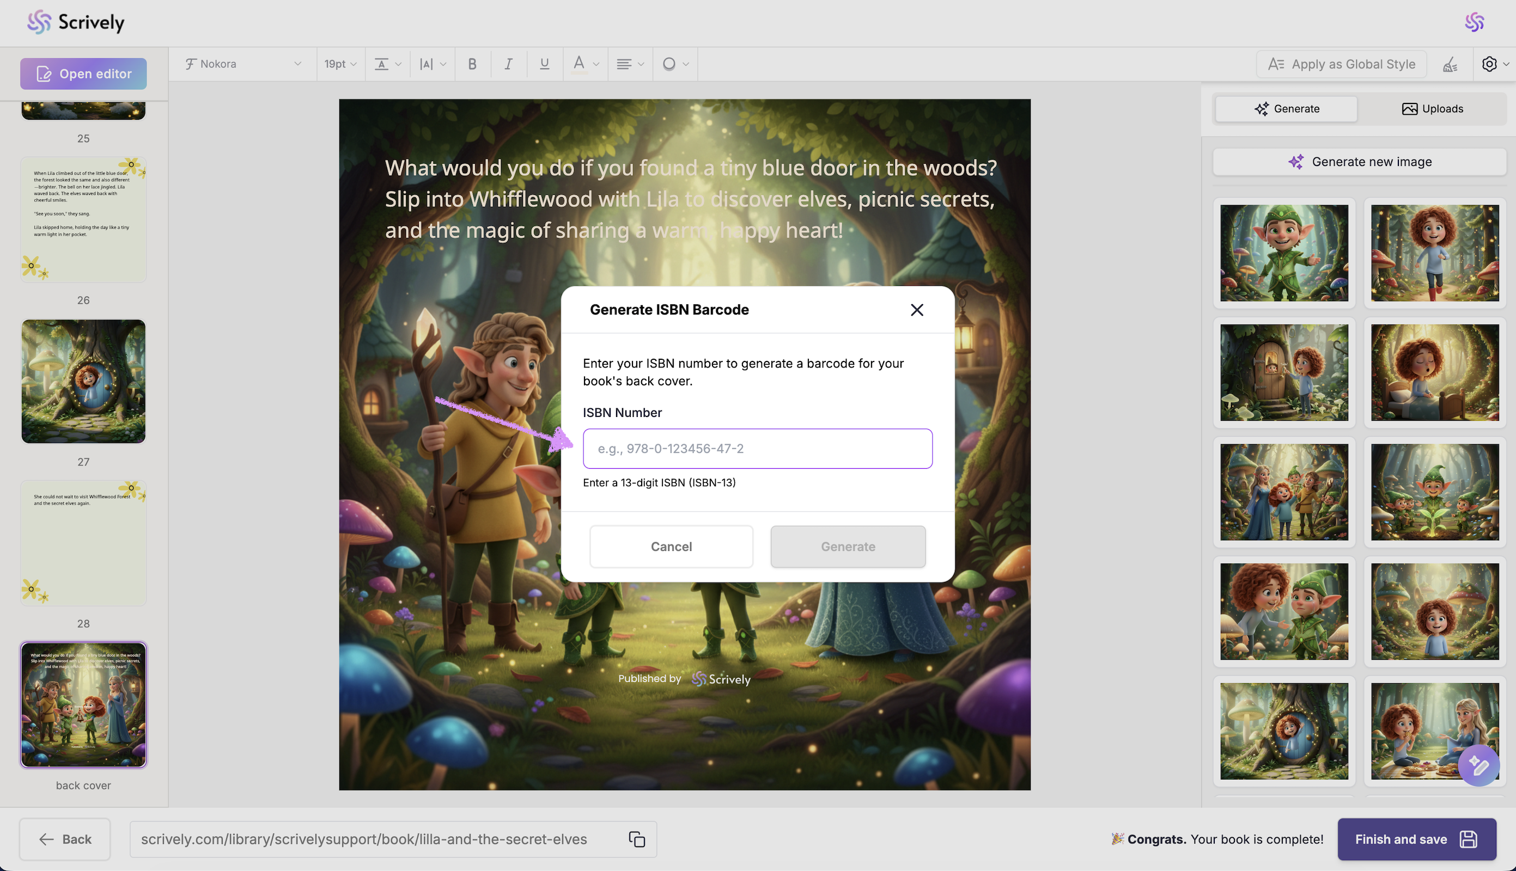Screen dimensions: 1516x871
Task: Click the ISBN Number input field
Action: coord(757,449)
